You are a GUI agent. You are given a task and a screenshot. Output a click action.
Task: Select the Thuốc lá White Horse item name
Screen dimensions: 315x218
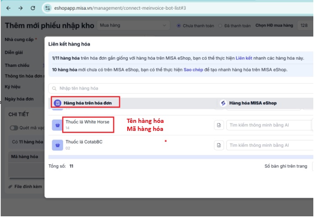coord(88,122)
